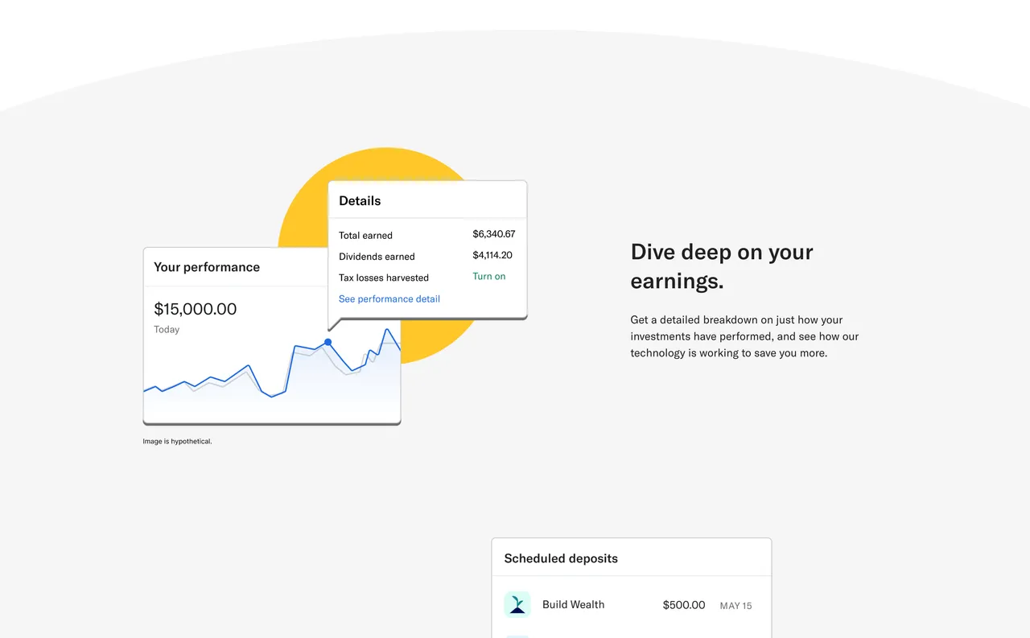The width and height of the screenshot is (1030, 638).
Task: Click the Tax losses harvested label
Action: [383, 278]
